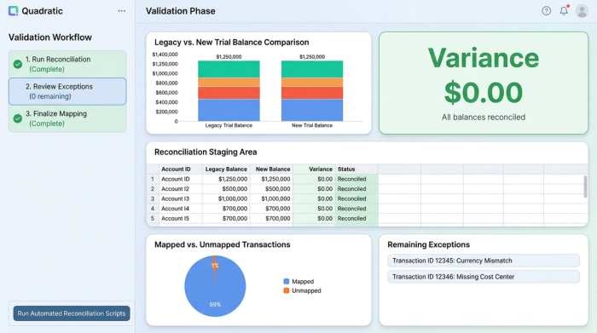
Task: Click the Reconciled status for Account I4
Action: [356, 209]
